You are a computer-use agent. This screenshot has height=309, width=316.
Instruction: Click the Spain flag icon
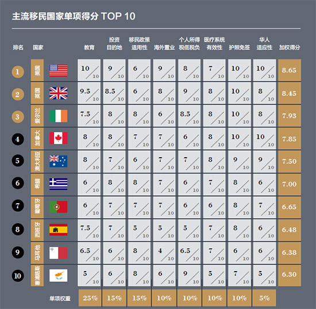[x=59, y=230]
